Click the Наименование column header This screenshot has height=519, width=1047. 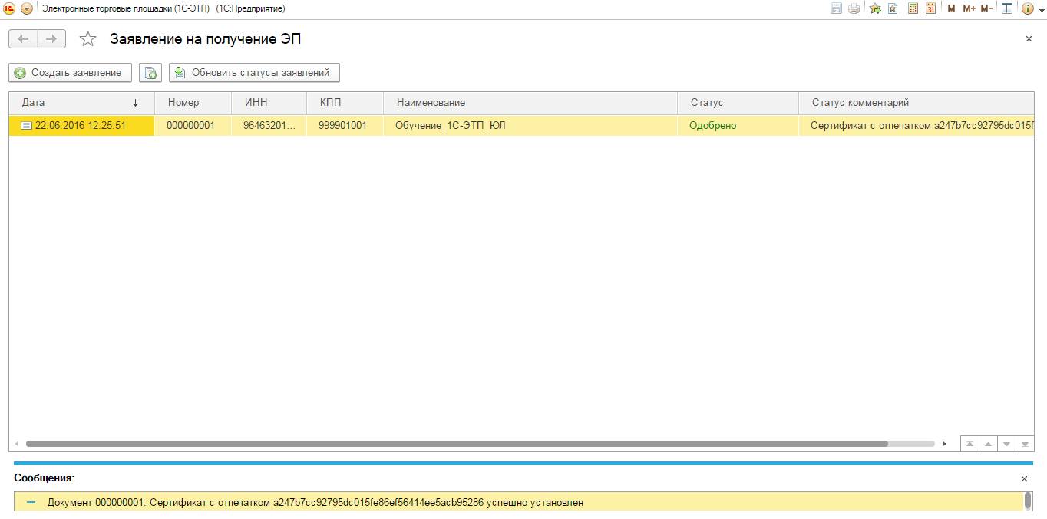530,103
